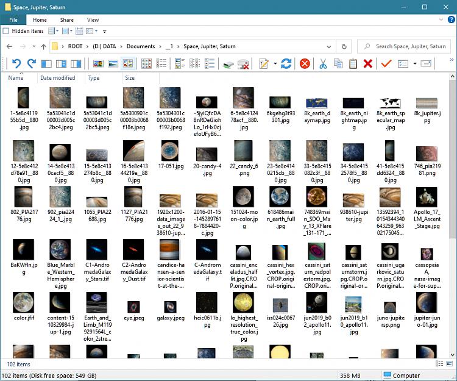Open the File tab
Viewport: 457px width, 381px height.
[13, 20]
